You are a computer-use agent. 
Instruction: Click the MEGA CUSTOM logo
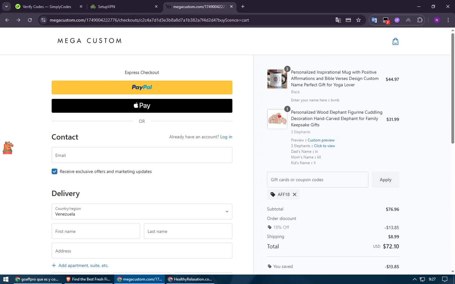click(x=89, y=41)
